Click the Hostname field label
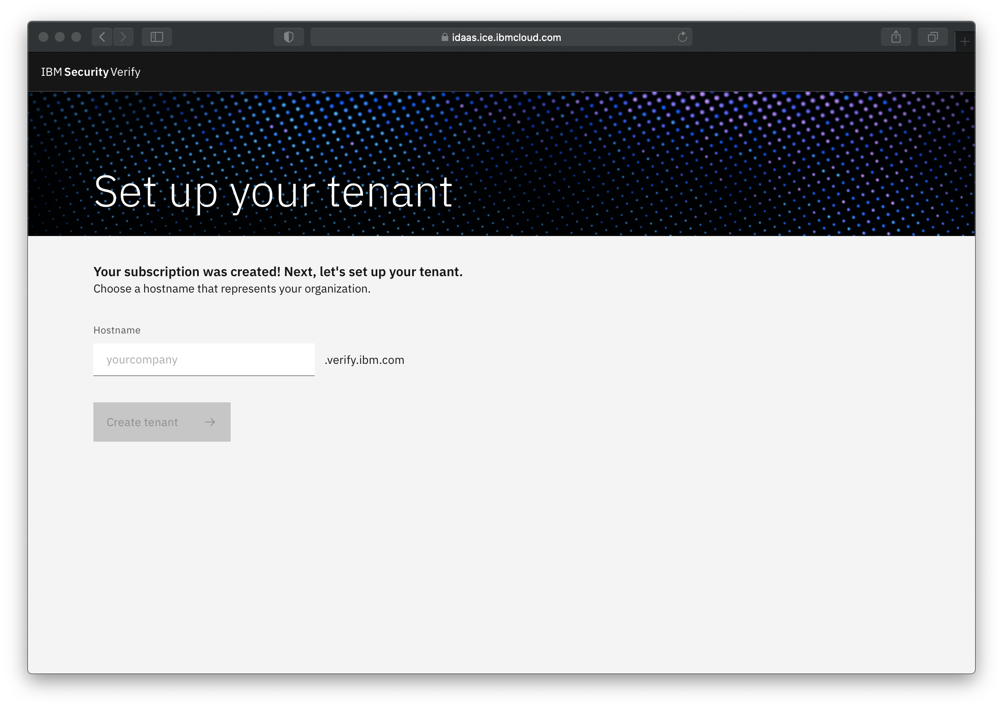Viewport: 1003px width, 708px height. click(117, 330)
